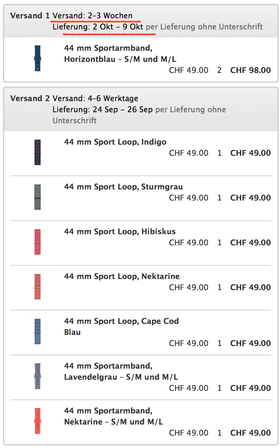Select the 44 mm Sport Loop, Hibiskus title

[x=120, y=231]
